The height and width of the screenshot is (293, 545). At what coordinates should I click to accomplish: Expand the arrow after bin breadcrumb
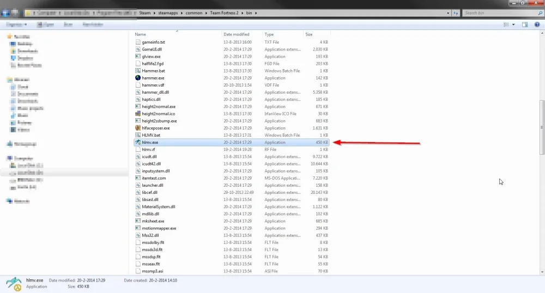[x=256, y=13]
